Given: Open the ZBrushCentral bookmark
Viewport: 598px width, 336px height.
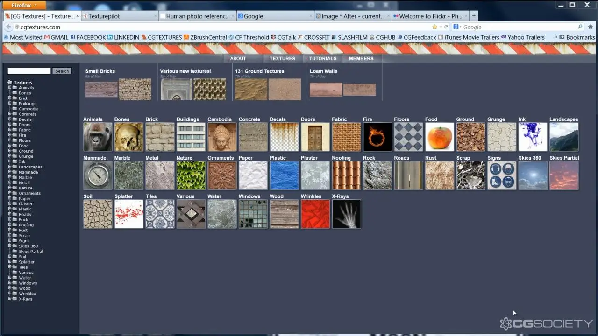Looking at the screenshot, I should pos(205,37).
